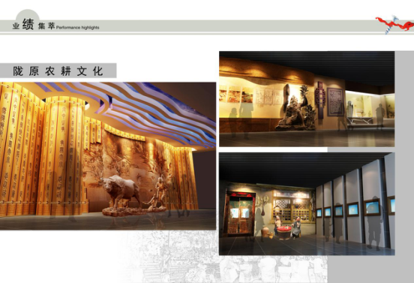Viewport: 414px width, 283px height.
Task: Click the ornate wooden door in scene
Action: [x=240, y=215]
